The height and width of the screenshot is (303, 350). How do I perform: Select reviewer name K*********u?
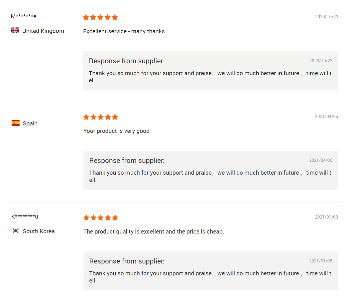point(25,217)
